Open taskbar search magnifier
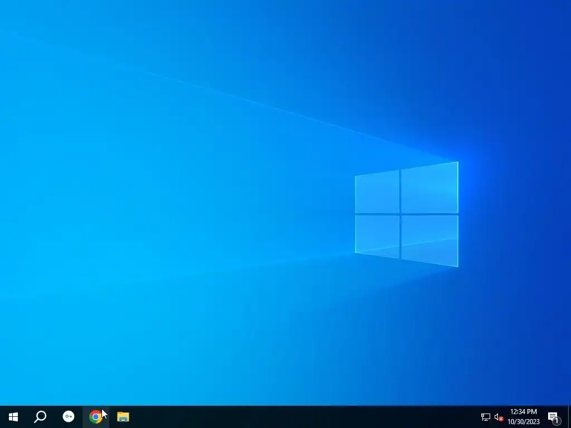 [40, 417]
